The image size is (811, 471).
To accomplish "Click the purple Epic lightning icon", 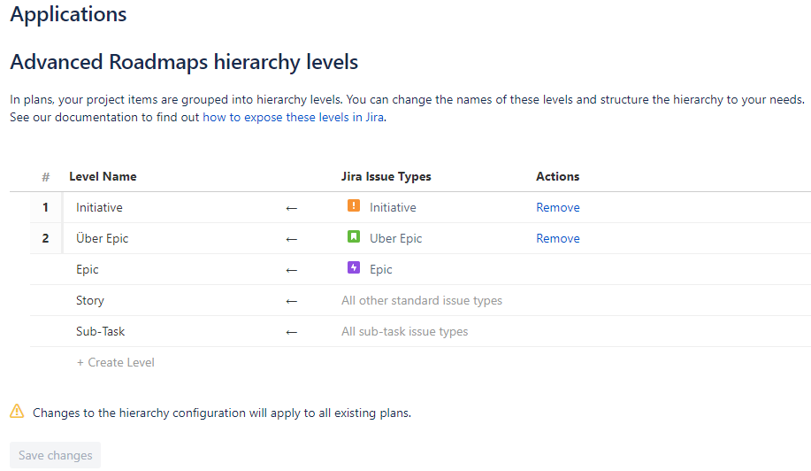I will pyautogui.click(x=354, y=269).
